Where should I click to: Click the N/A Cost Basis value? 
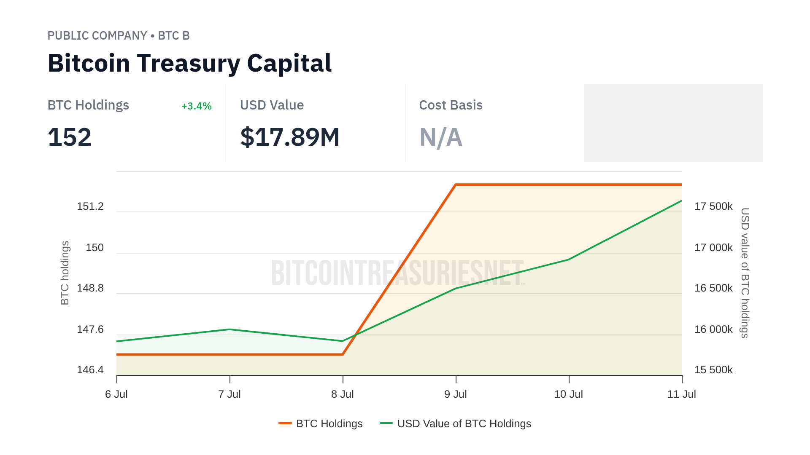coord(440,137)
